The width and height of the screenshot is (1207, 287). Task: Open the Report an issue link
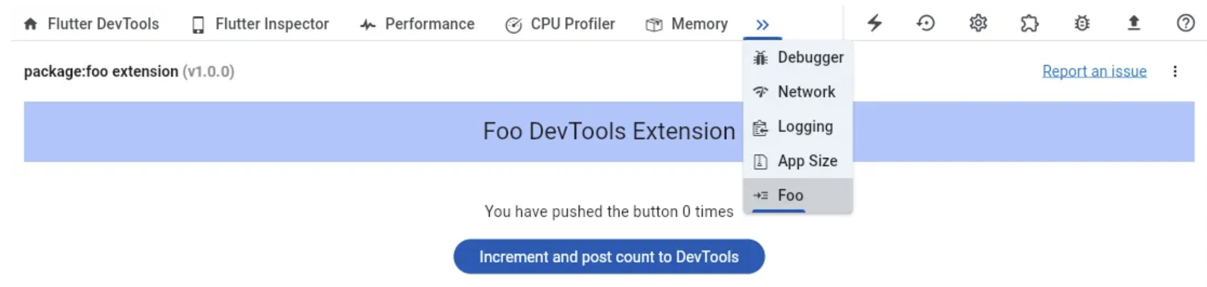point(1094,71)
